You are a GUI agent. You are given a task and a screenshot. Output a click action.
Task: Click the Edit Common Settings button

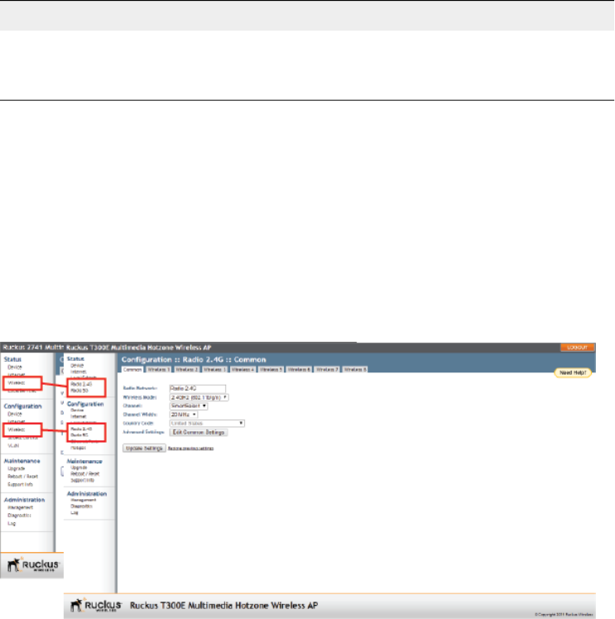199,432
